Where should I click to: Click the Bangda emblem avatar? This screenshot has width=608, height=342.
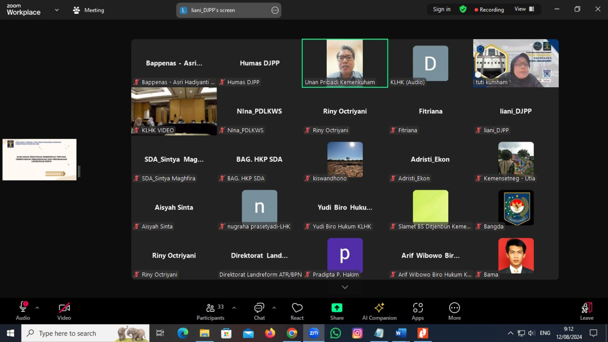point(516,207)
